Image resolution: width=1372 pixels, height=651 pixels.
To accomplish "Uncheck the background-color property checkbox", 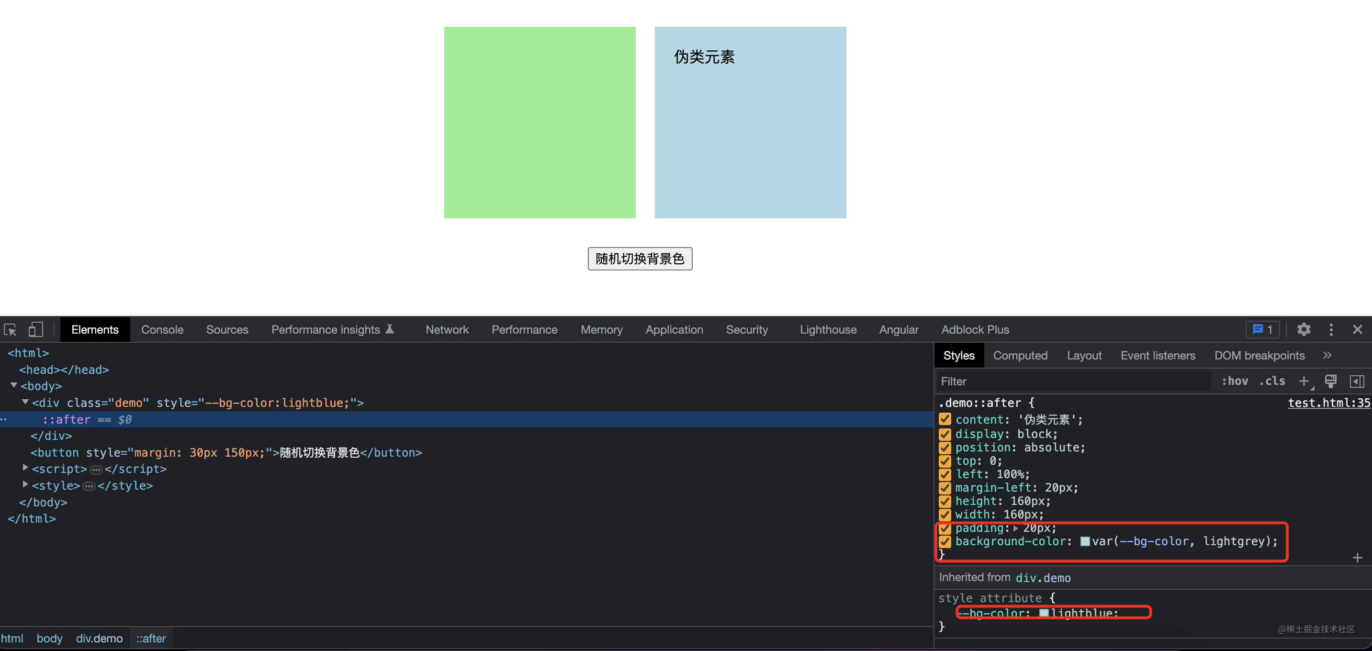I will click(x=945, y=541).
